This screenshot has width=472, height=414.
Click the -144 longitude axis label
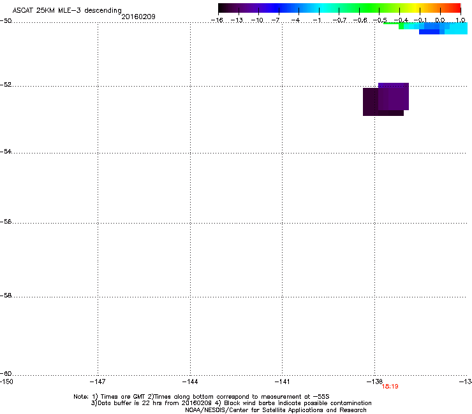point(190,382)
